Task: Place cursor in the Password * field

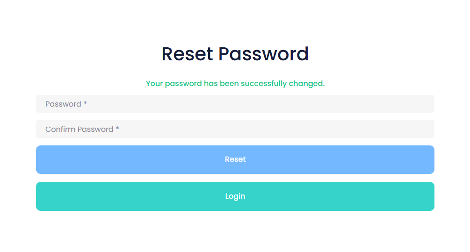Action: pyautogui.click(x=235, y=104)
